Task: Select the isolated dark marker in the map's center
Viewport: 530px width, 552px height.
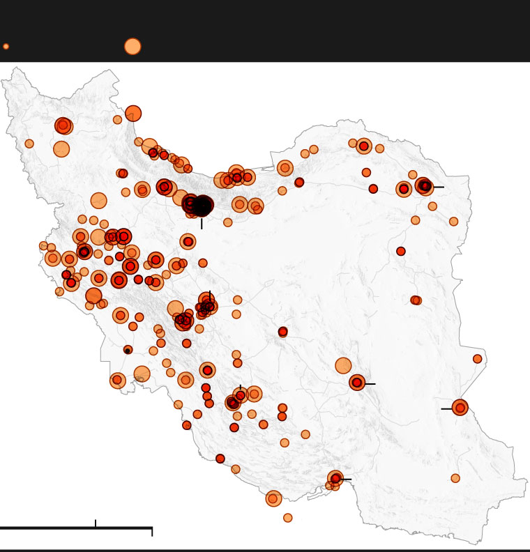Action: pyautogui.click(x=282, y=332)
